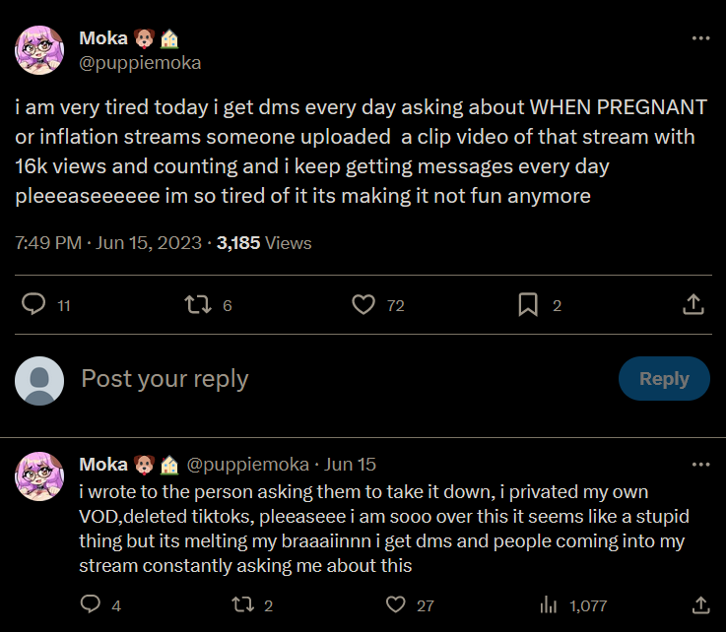726x632 pixels.
Task: Open the @puppiemoka handle under main tweet name
Action: [140, 63]
